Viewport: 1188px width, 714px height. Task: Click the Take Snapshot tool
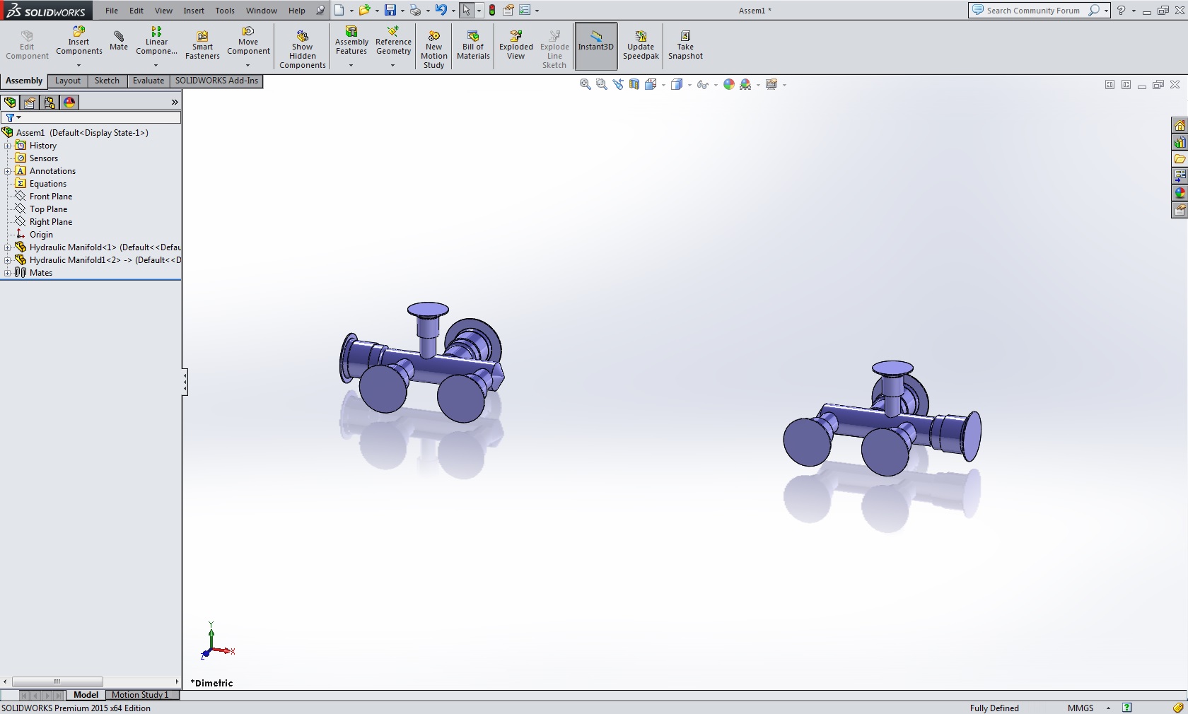(x=685, y=45)
